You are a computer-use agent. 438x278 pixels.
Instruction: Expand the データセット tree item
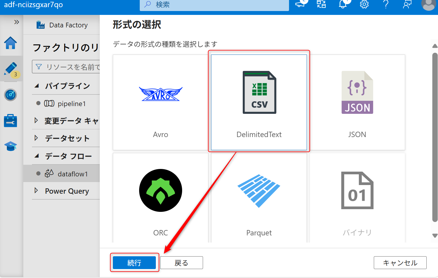pos(36,138)
